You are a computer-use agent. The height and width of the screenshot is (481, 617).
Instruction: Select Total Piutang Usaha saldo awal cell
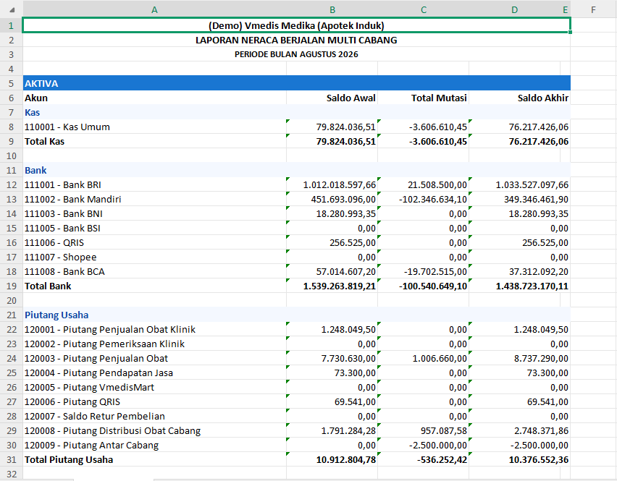point(332,460)
